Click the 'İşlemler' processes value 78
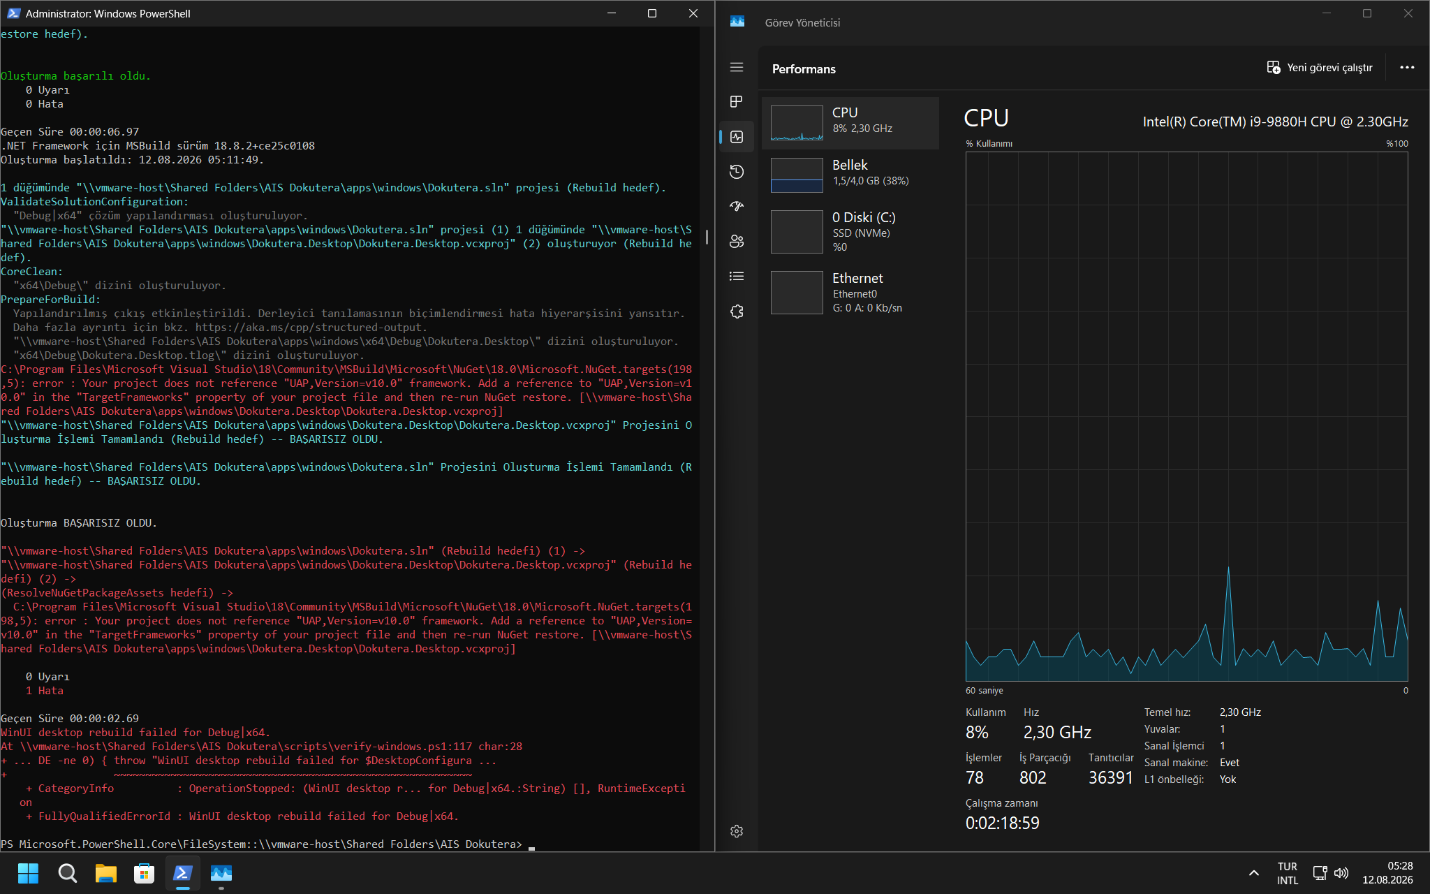Image resolution: width=1430 pixels, height=894 pixels. (975, 777)
